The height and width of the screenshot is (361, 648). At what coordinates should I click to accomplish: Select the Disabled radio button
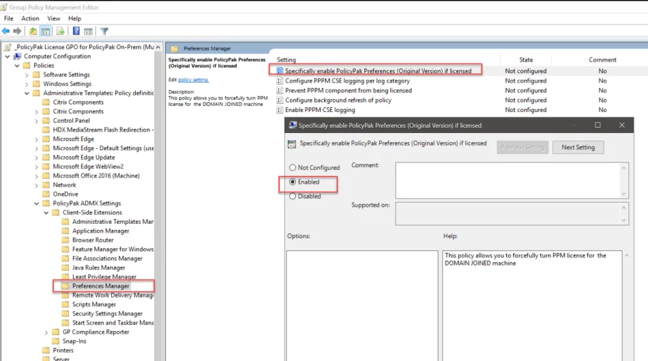click(x=293, y=197)
